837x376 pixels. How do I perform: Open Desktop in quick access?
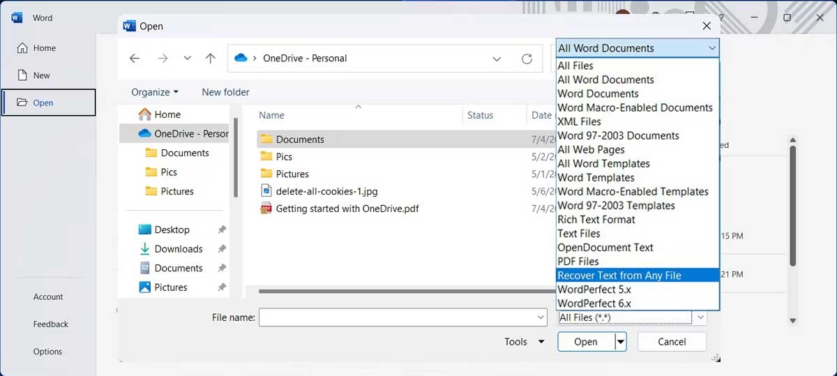pyautogui.click(x=172, y=230)
